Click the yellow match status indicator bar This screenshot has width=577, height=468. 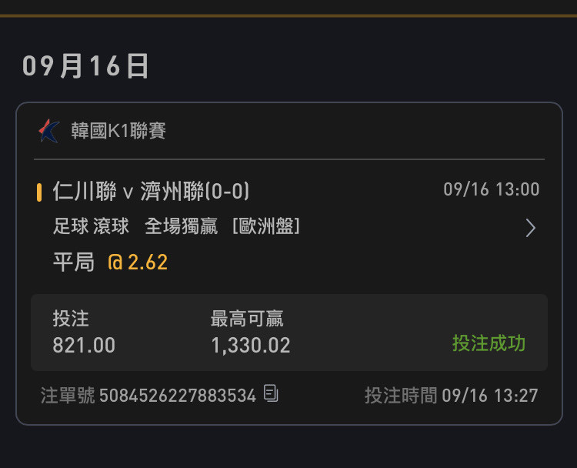tap(39, 192)
